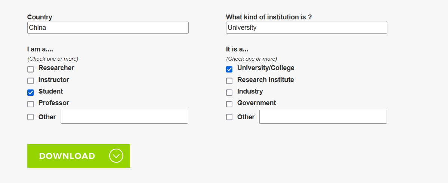Click the circled chevron icon on Download
The image size is (448, 183).
[x=116, y=156]
